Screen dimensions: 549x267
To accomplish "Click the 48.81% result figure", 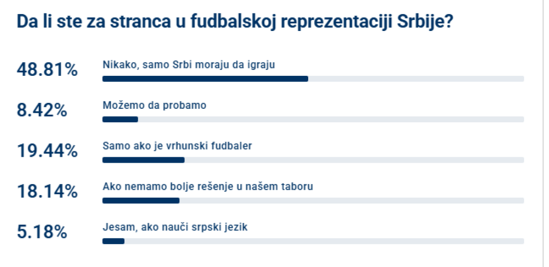I will pyautogui.click(x=47, y=70).
